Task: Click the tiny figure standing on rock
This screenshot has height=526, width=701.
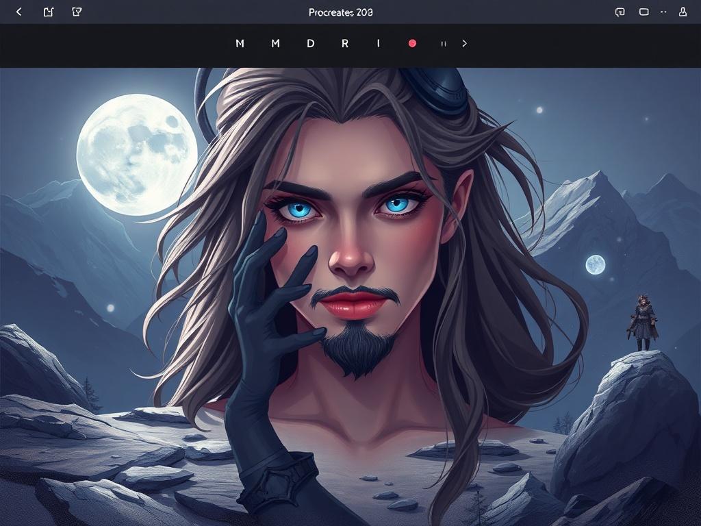Action: [642, 323]
